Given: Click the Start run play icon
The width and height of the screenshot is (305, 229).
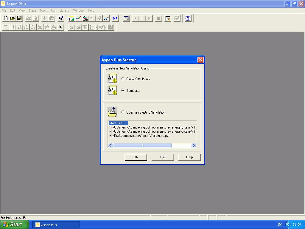Looking at the screenshot, I should pyautogui.click(x=136, y=18).
